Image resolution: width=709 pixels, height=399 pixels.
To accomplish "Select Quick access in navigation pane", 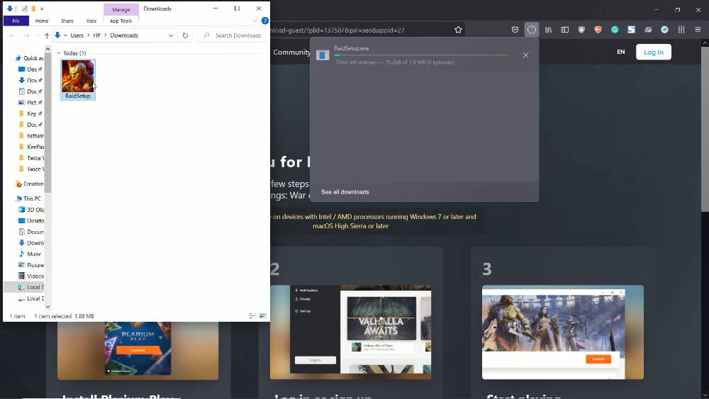I will (x=30, y=58).
